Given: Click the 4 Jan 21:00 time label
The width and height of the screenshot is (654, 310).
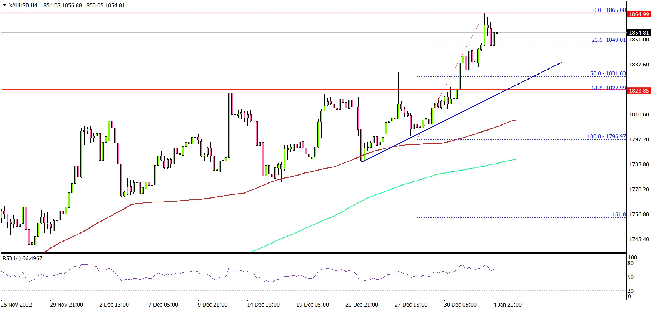Looking at the screenshot, I should [x=507, y=305].
